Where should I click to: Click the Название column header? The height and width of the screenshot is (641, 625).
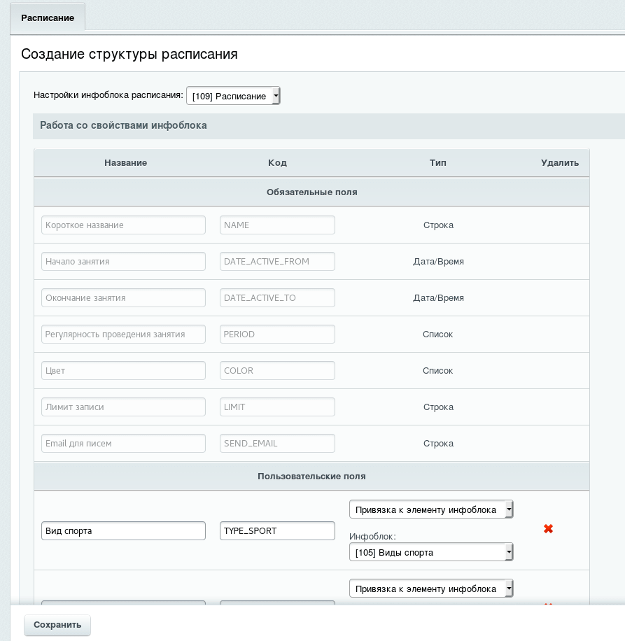[125, 163]
